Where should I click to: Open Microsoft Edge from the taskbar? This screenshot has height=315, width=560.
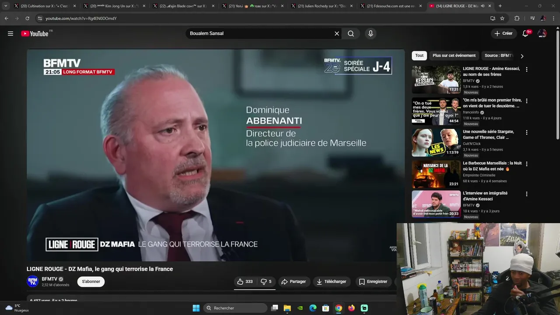[313, 308]
